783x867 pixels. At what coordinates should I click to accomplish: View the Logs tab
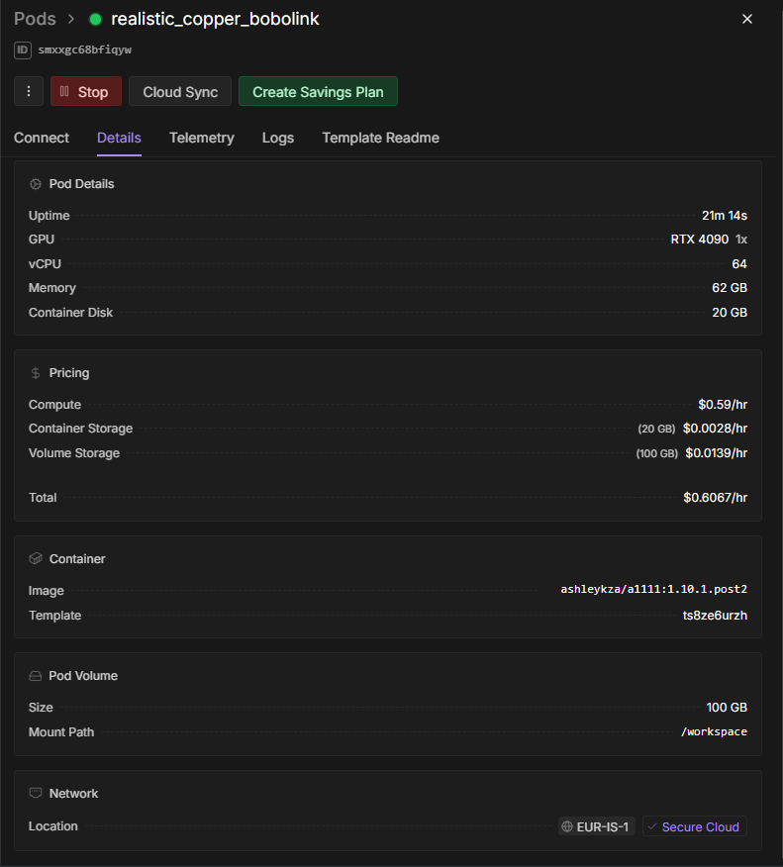[278, 138]
